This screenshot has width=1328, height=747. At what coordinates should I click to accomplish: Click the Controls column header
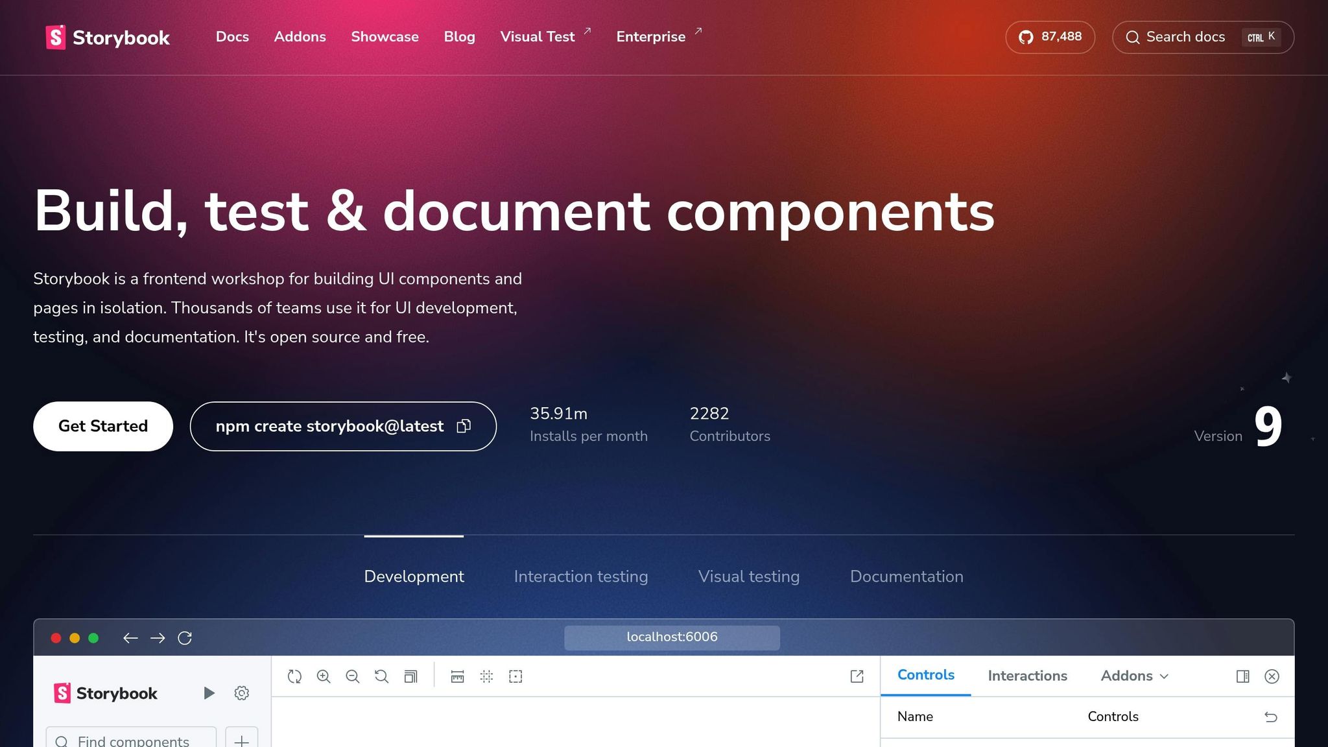point(1113,717)
